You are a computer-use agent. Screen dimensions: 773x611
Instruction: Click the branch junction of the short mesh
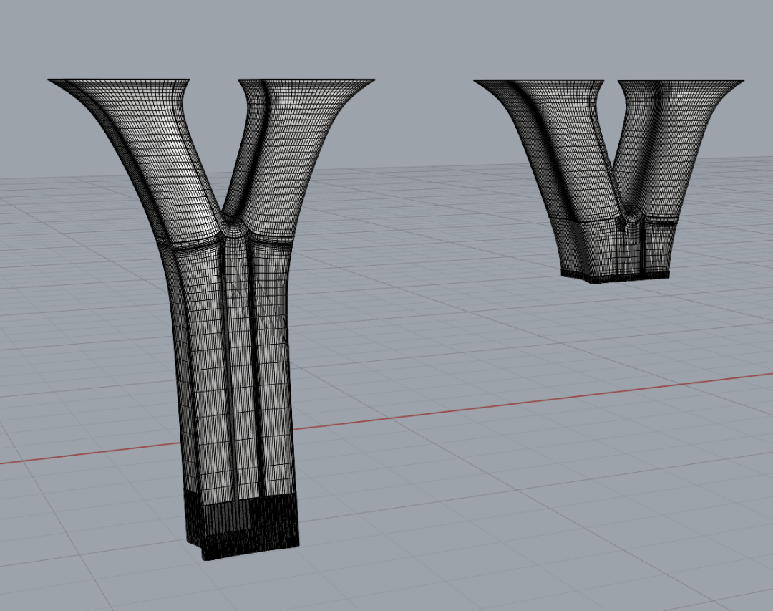[631, 213]
